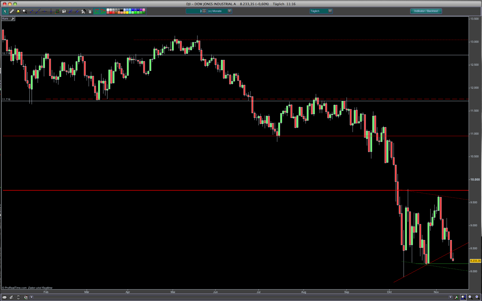
Task: Select the dashed line drawing tool
Action: [x=71, y=11]
